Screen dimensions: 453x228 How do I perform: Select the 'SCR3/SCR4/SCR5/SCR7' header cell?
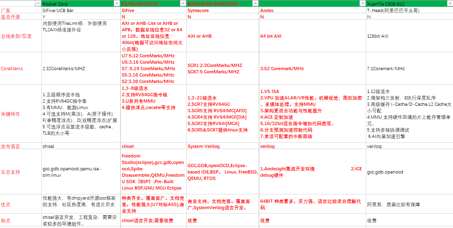pyautogui.click(x=223, y=4)
